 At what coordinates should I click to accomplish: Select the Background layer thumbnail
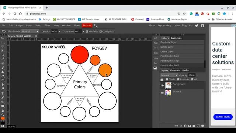(168, 85)
